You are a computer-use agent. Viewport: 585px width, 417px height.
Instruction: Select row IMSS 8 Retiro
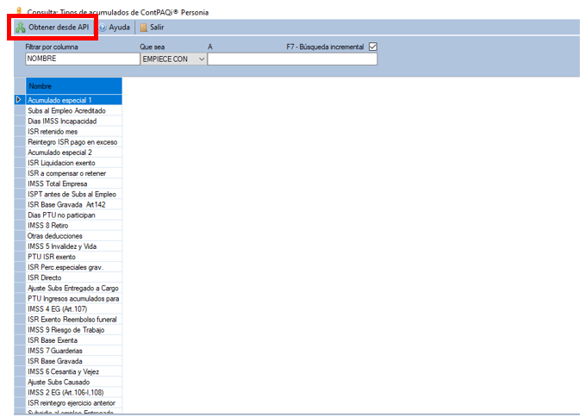click(x=74, y=225)
